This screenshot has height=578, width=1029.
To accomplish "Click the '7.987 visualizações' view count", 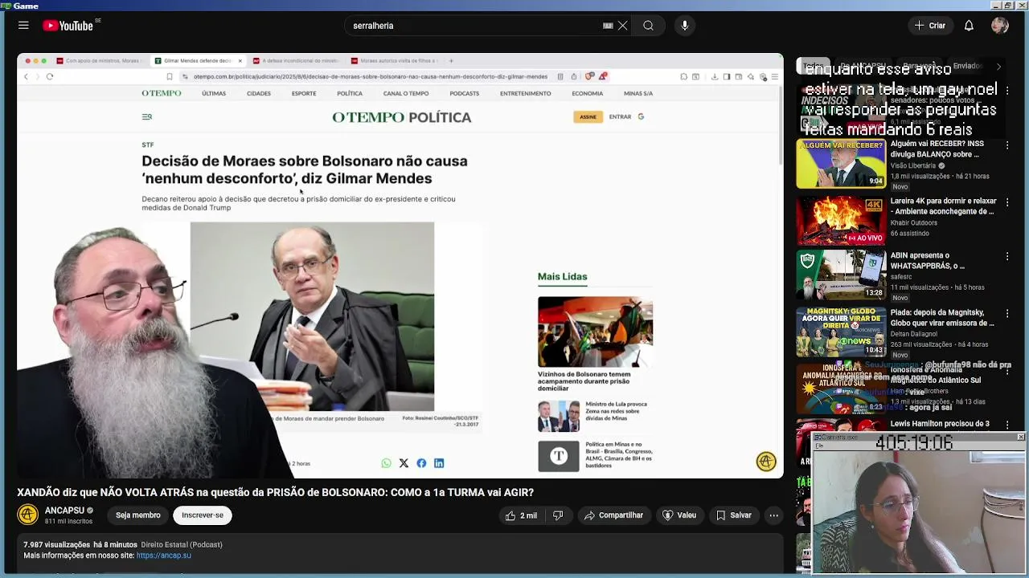I will point(55,545).
